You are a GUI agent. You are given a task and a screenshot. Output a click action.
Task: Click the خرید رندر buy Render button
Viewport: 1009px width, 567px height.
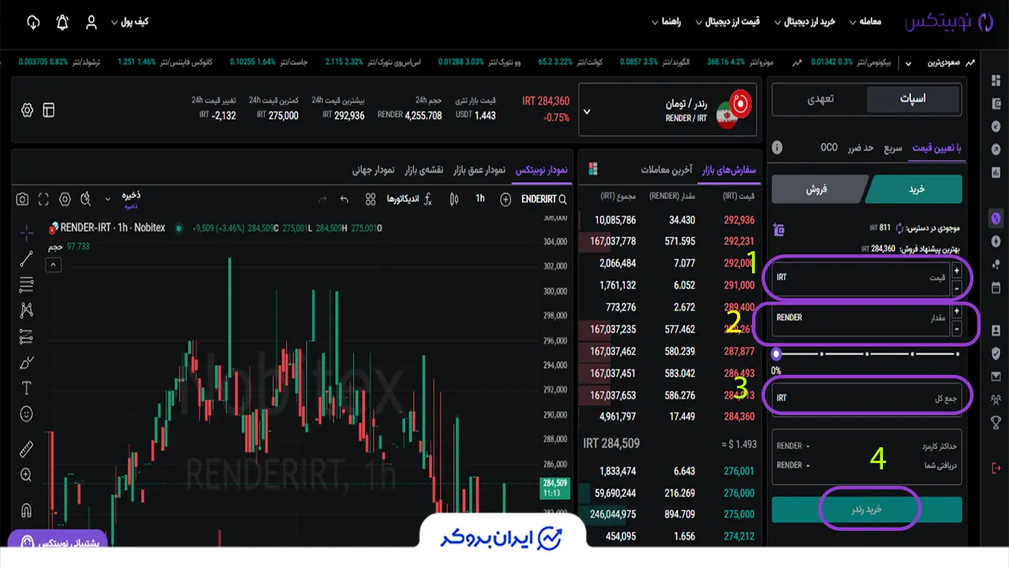tap(867, 510)
